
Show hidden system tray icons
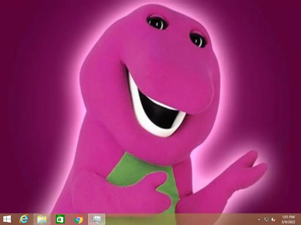click(x=259, y=219)
